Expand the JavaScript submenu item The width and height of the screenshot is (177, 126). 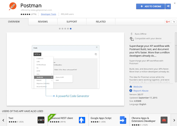click(44, 77)
